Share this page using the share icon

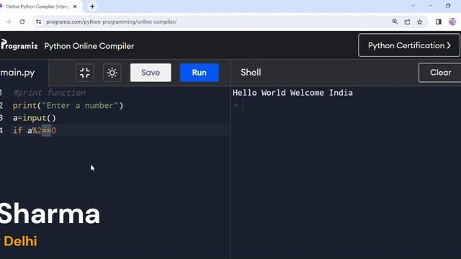point(407,22)
